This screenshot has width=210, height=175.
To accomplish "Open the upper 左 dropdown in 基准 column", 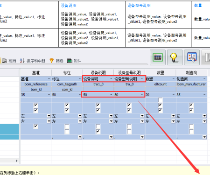I will [49, 116].
